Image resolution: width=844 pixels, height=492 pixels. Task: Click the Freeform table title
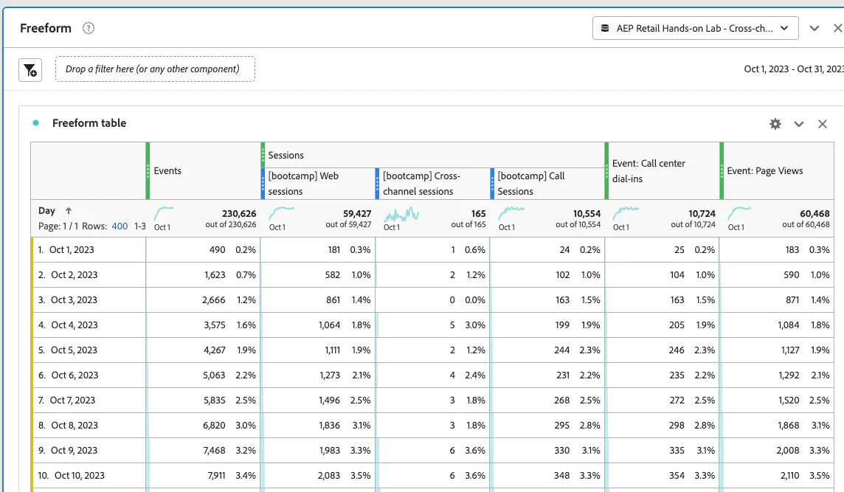point(89,123)
